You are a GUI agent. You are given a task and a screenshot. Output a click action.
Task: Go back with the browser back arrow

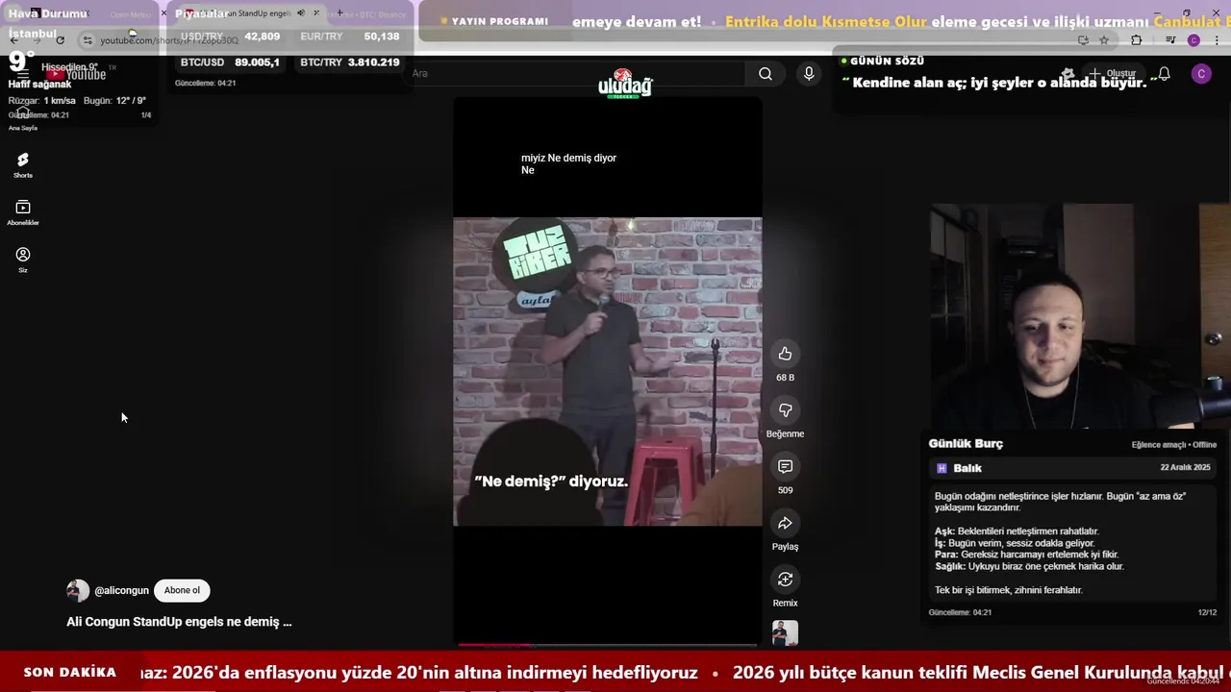[x=13, y=39]
